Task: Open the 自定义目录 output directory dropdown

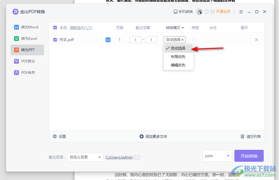Action: [x=85, y=157]
